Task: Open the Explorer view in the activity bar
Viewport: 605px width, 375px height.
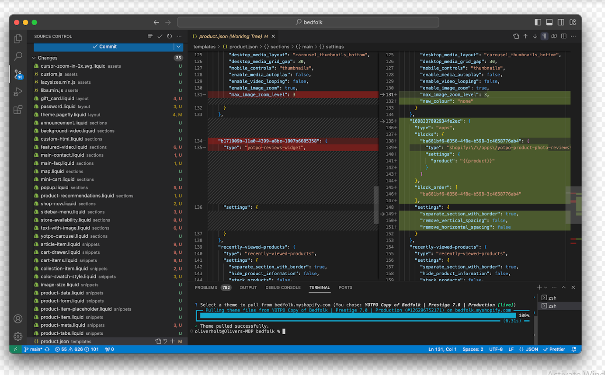Action: point(18,39)
